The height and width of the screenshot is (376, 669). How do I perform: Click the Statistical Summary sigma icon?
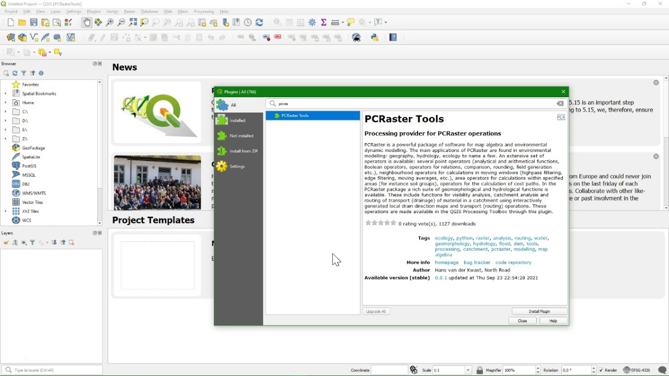pyautogui.click(x=324, y=22)
